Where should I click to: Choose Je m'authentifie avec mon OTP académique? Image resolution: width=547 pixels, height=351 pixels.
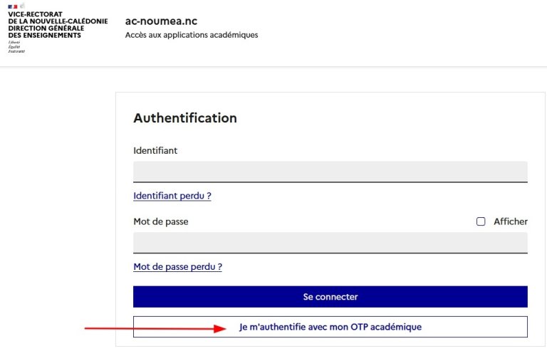coord(330,327)
